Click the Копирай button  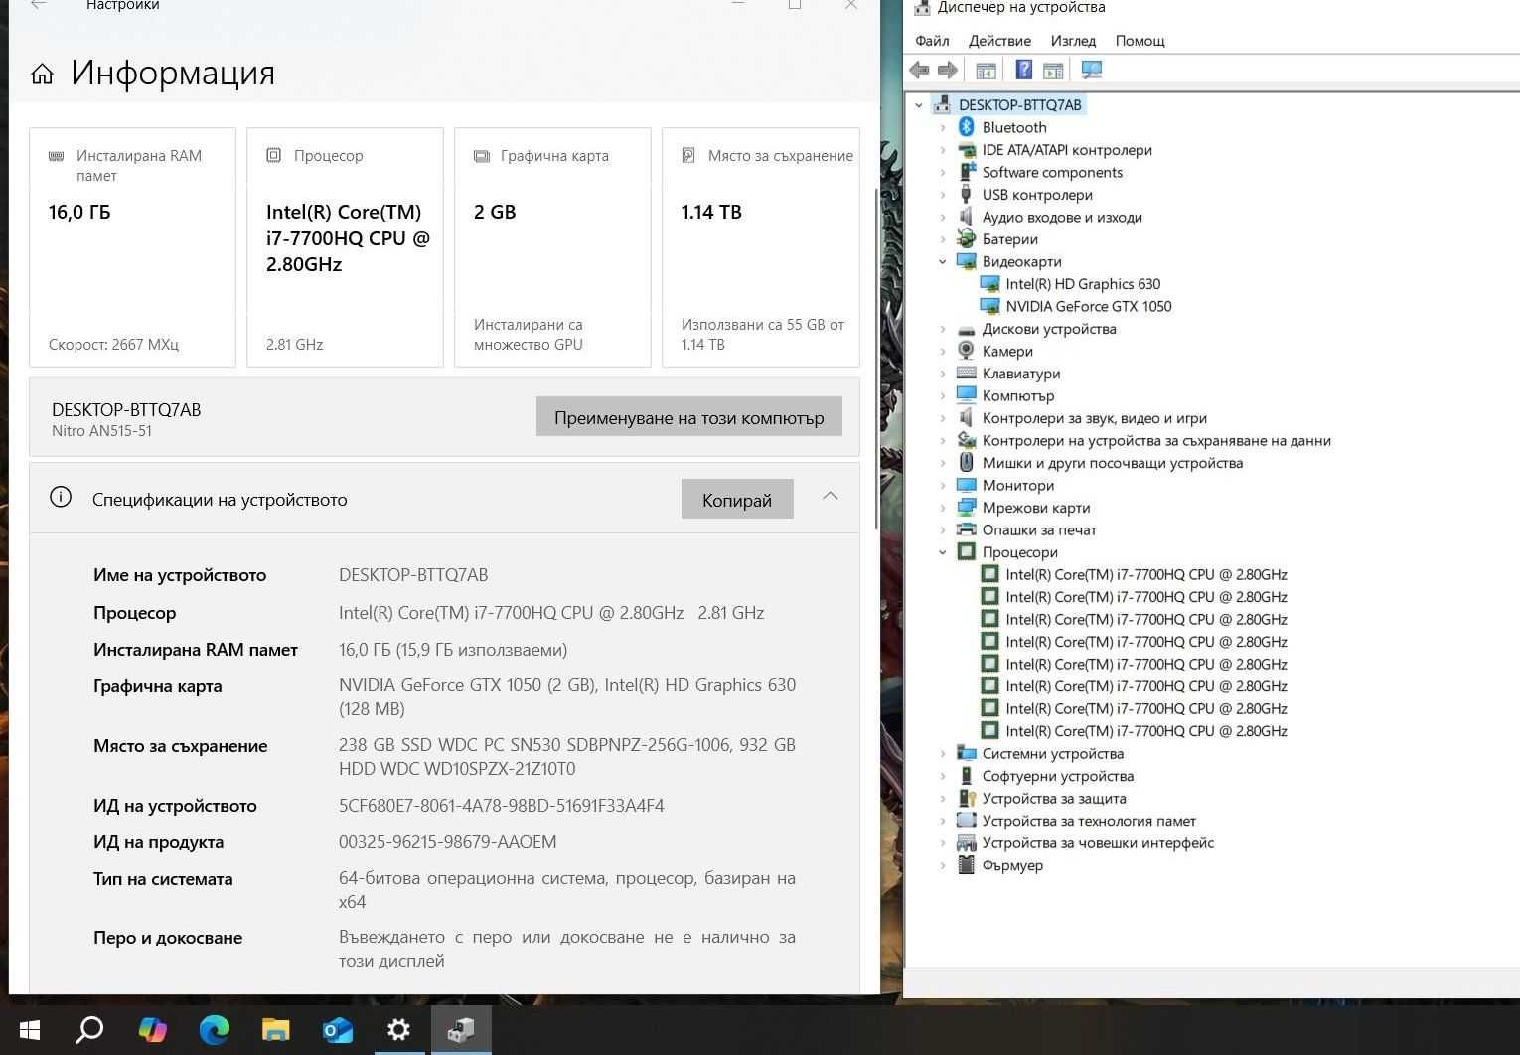[x=737, y=499]
